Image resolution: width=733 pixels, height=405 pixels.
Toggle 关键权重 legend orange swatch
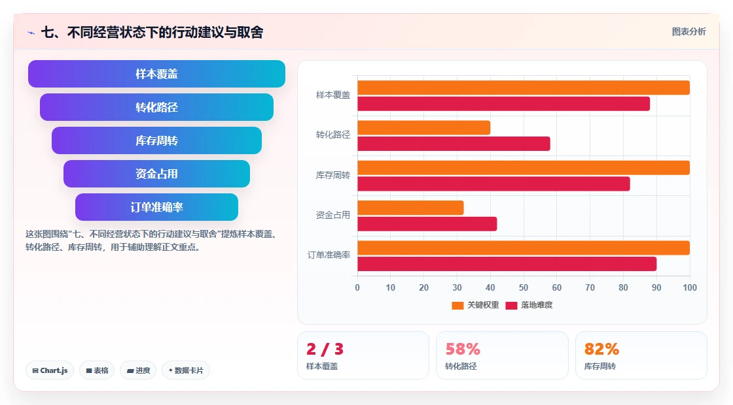[x=457, y=305]
